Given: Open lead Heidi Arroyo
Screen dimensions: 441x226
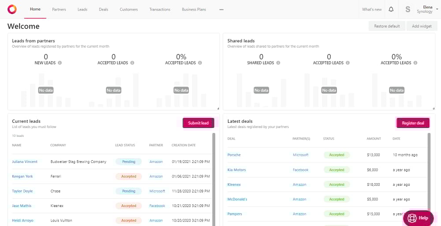Looking at the screenshot, I should click(x=22, y=220).
